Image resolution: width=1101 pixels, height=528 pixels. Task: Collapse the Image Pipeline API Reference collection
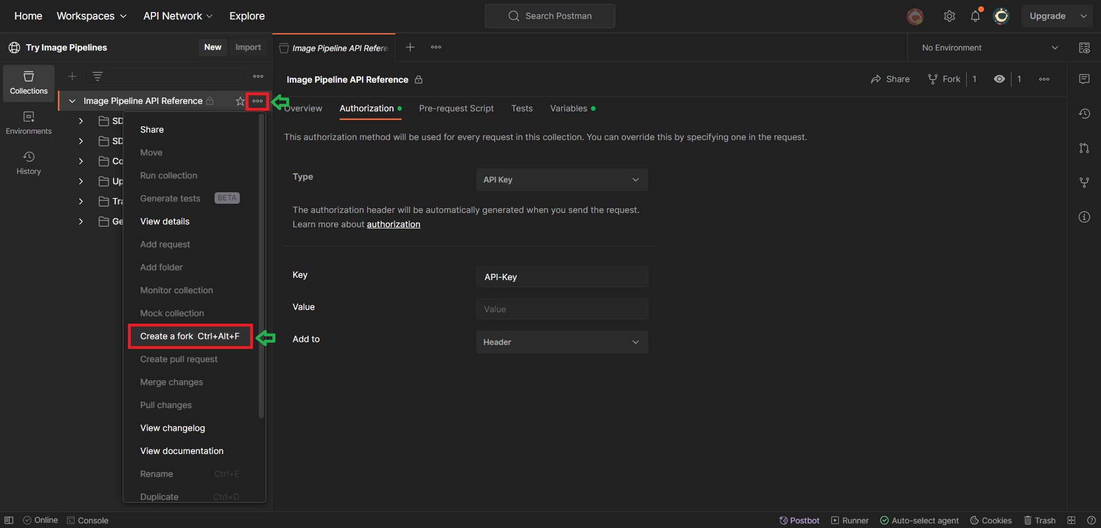(x=72, y=101)
